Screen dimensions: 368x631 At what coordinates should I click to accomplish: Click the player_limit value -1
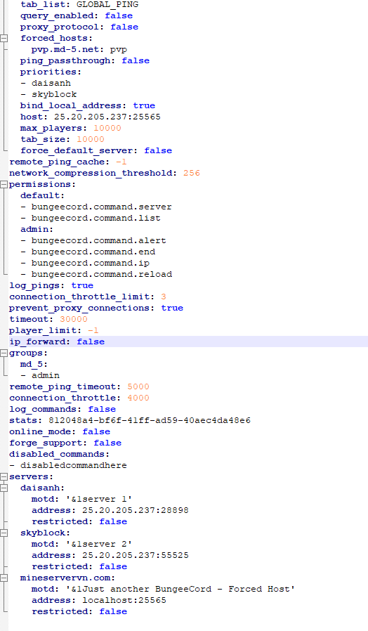tap(93, 330)
